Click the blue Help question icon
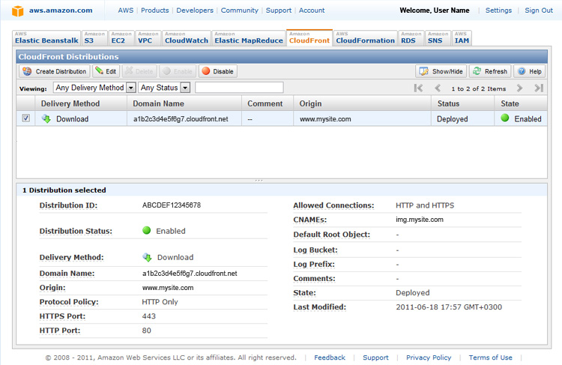 point(522,71)
